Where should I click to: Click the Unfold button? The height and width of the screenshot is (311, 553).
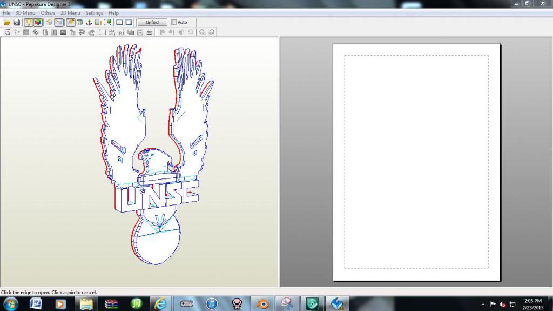152,22
